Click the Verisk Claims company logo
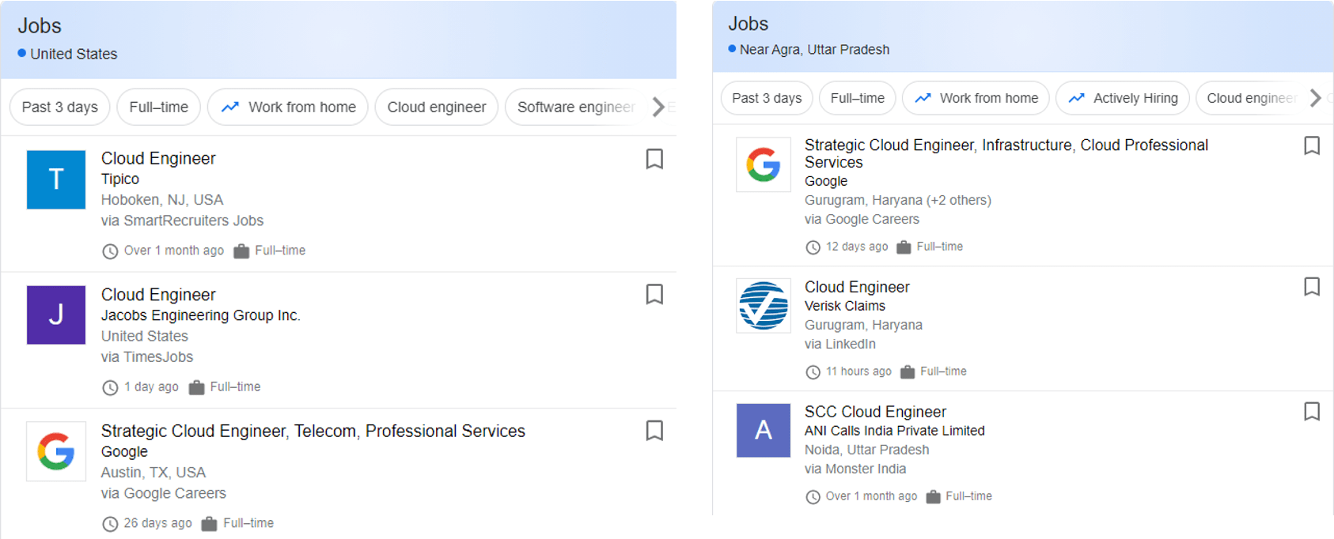This screenshot has width=1334, height=539. click(x=764, y=305)
